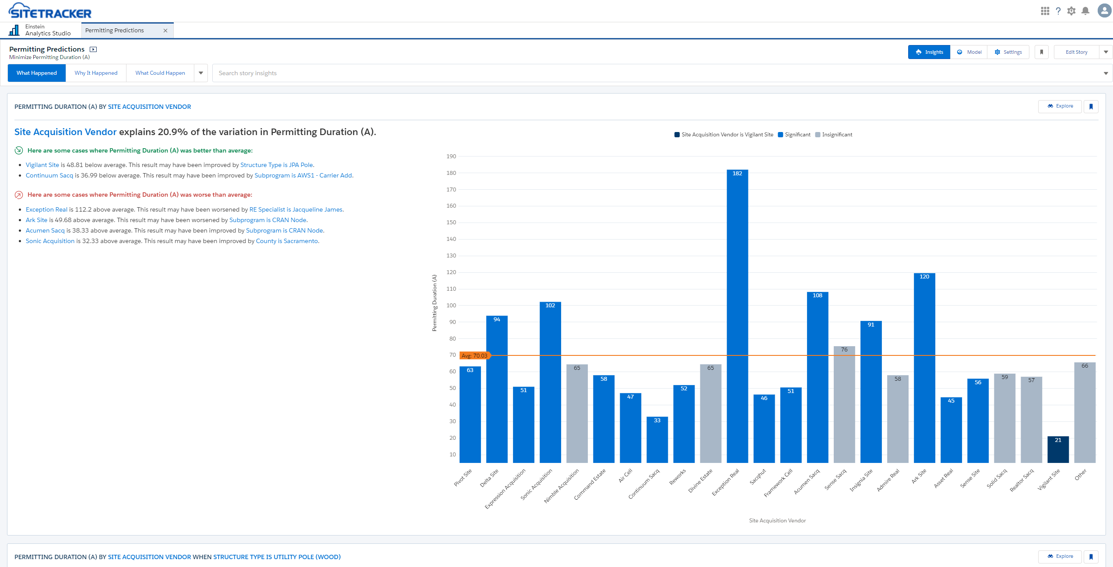Screen dimensions: 1113x567
Task: Switch to What Could Happen tab
Action: click(160, 73)
